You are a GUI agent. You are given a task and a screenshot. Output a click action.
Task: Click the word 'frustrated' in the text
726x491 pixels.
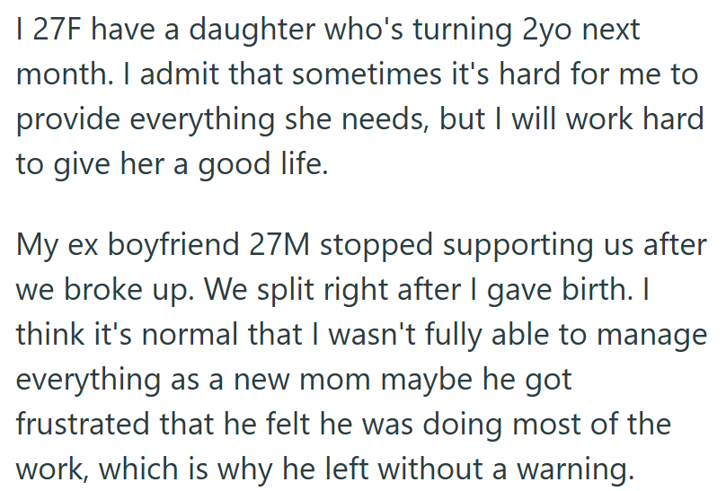83,424
